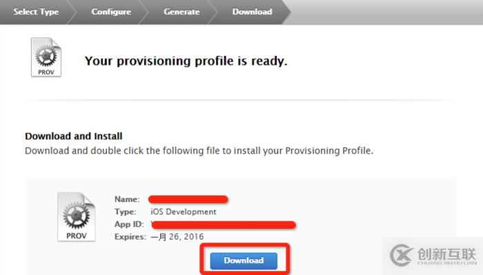The height and width of the screenshot is (275, 483).
Task: Click the install instructions sentence
Action: [199, 151]
